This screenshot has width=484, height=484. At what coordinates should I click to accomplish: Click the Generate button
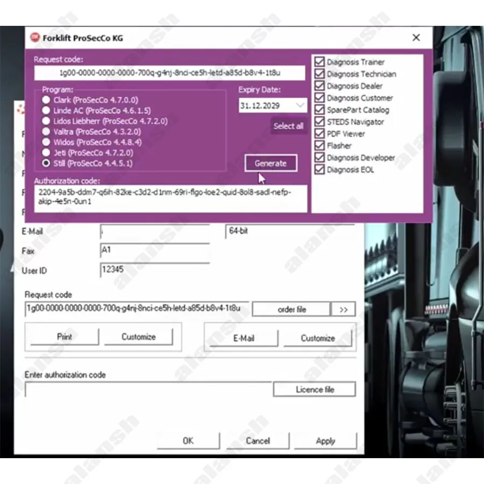click(x=271, y=163)
